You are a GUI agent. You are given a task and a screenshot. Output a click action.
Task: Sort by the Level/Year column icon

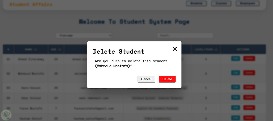[x=216, y=50]
